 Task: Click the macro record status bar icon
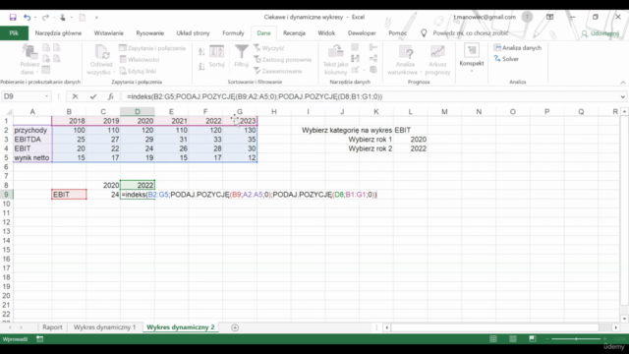pyautogui.click(x=39, y=339)
